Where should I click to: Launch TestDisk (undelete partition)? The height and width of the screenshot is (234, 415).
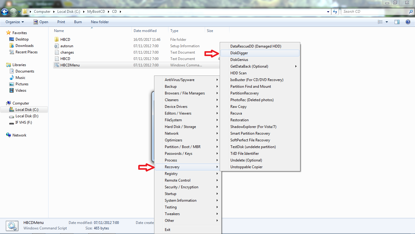click(x=260, y=147)
